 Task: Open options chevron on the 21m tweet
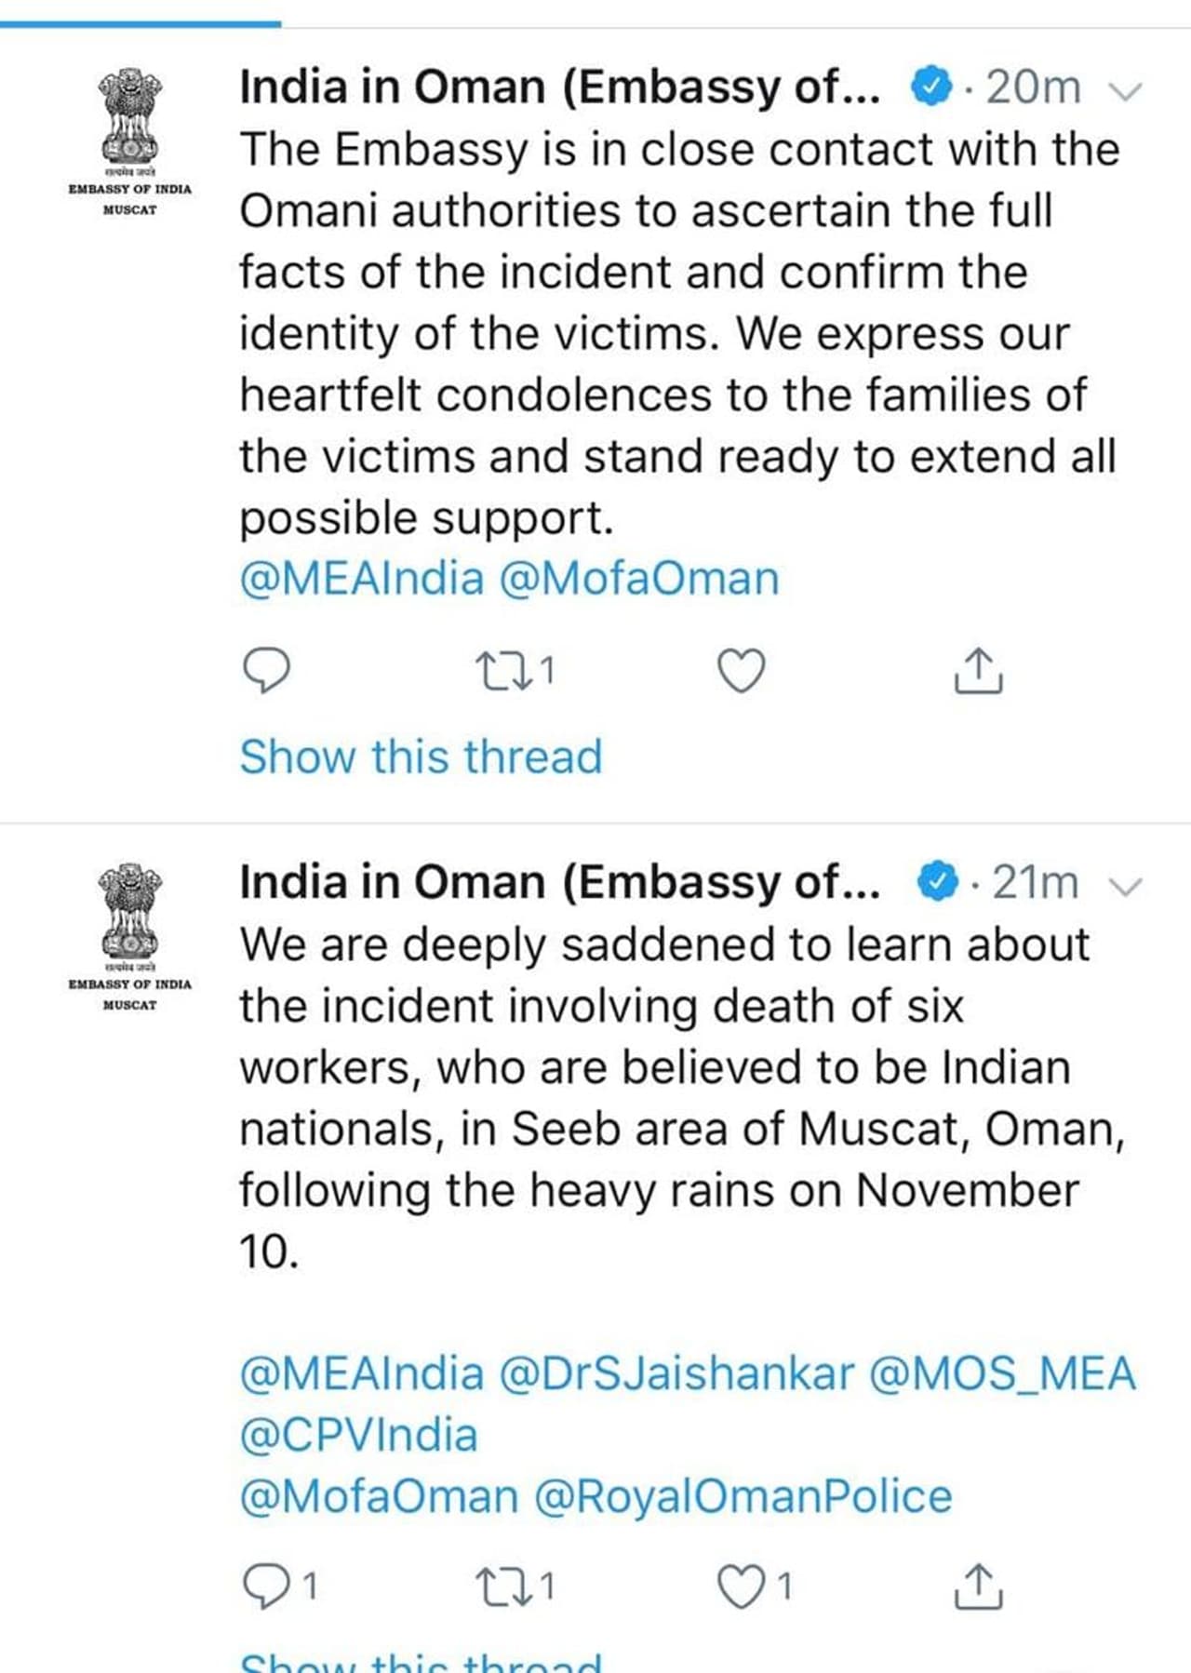tap(1126, 887)
